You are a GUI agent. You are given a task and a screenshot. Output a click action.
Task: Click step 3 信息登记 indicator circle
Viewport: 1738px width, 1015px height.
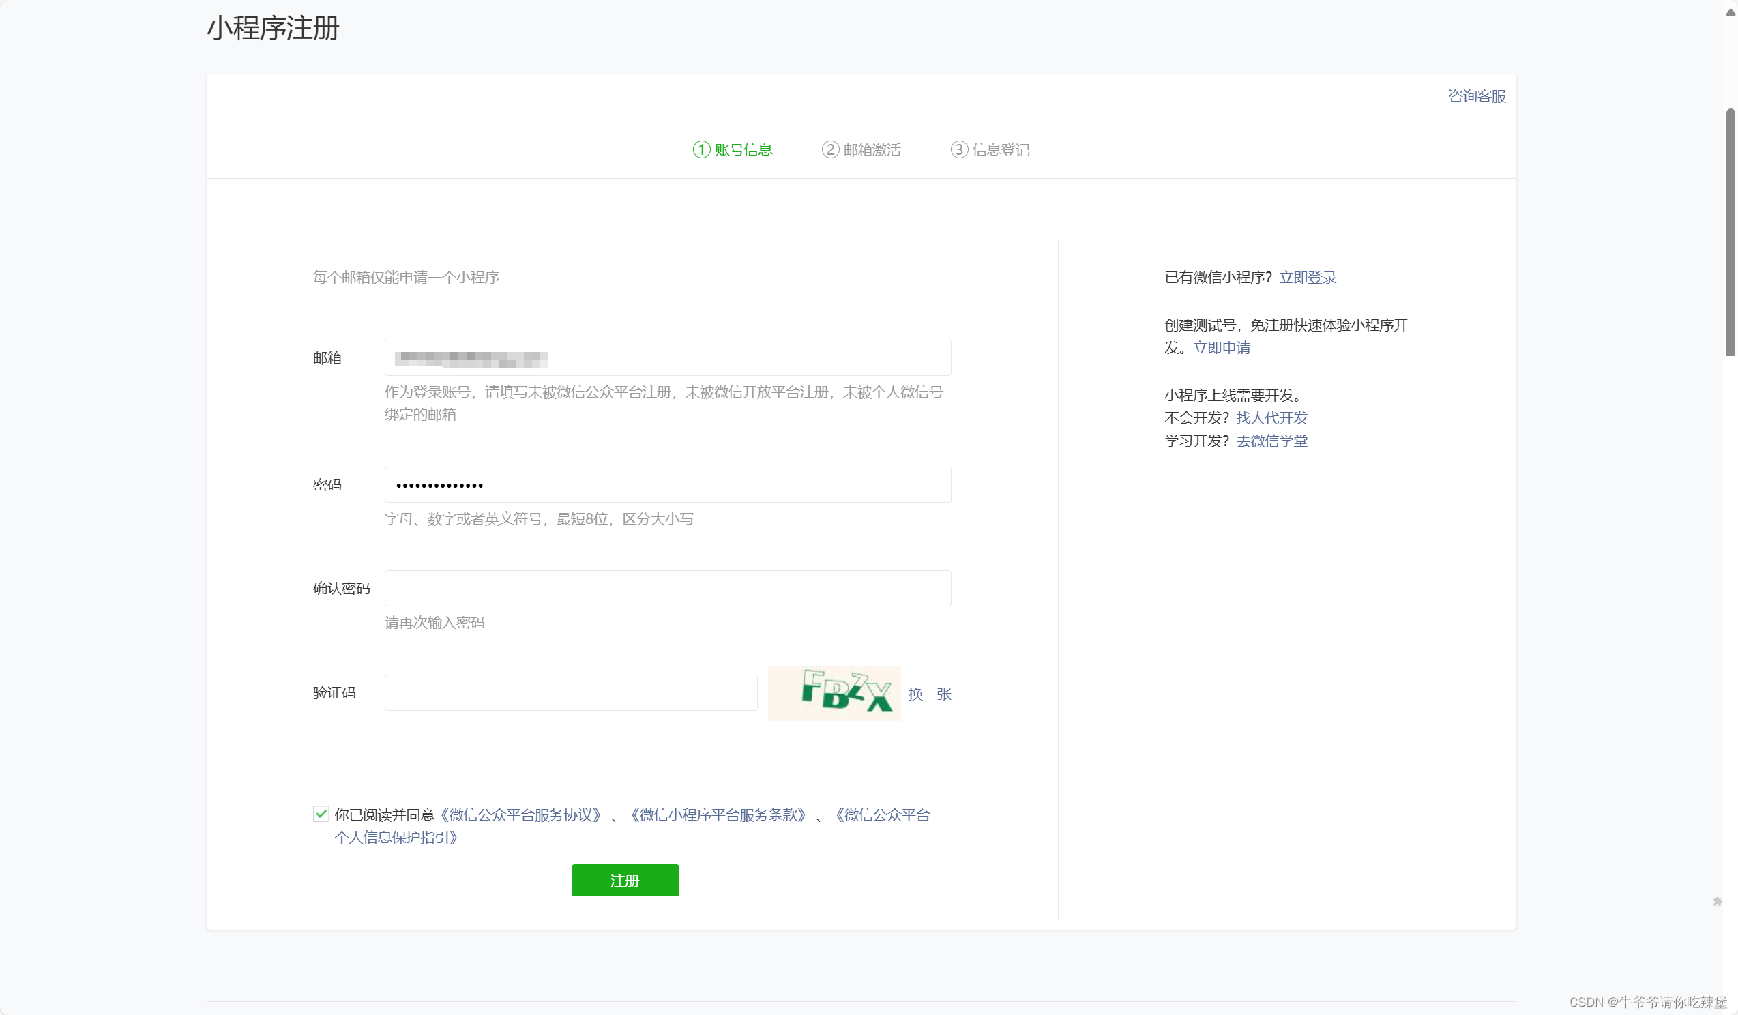pos(958,149)
